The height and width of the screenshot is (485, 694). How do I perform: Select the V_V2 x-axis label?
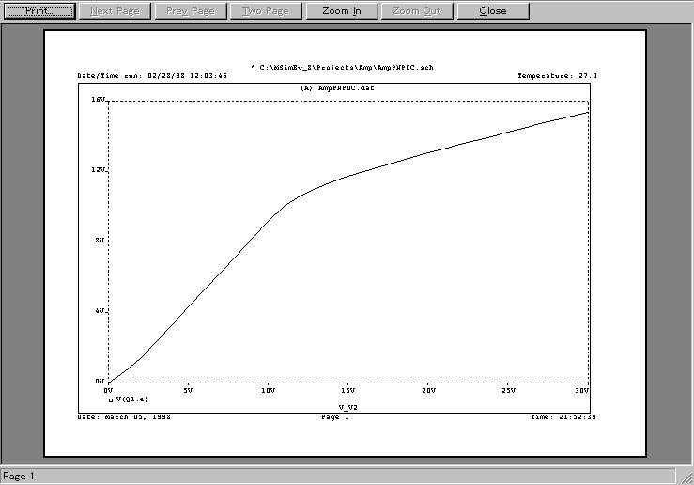point(349,409)
